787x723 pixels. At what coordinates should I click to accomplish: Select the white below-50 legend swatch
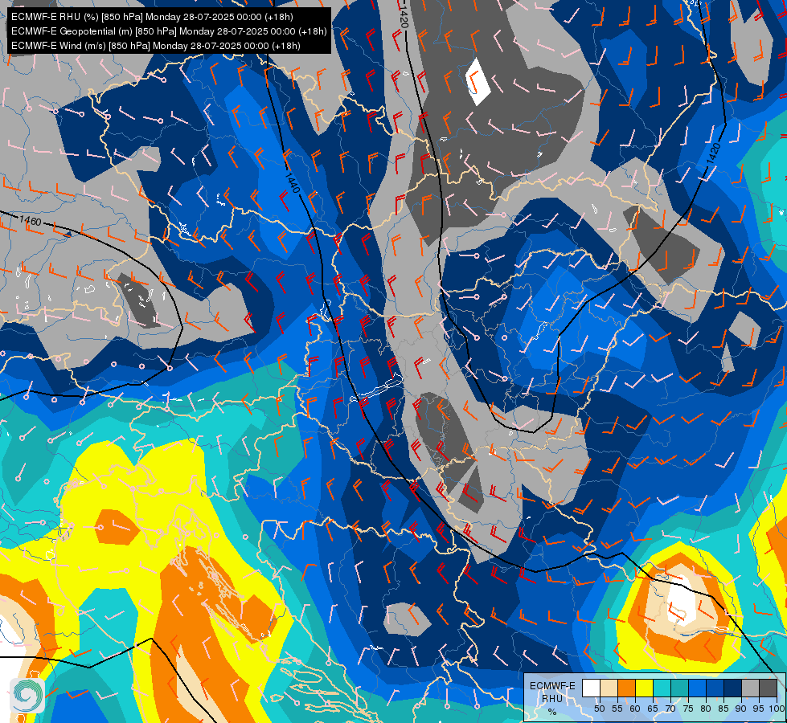coord(591,688)
